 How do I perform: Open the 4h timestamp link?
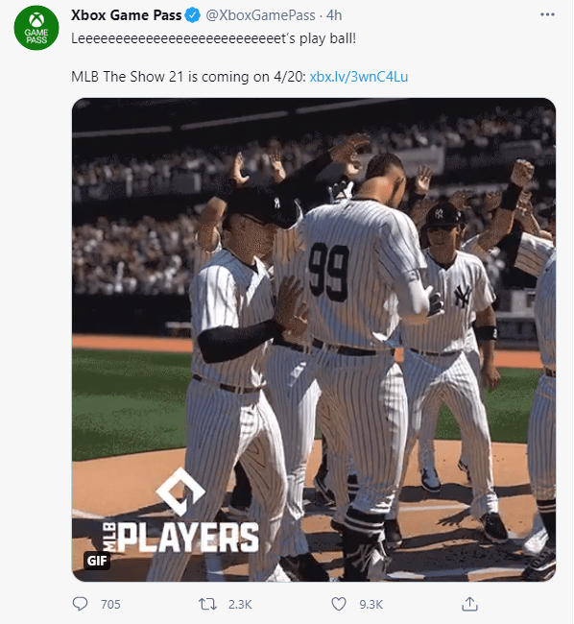tap(334, 15)
